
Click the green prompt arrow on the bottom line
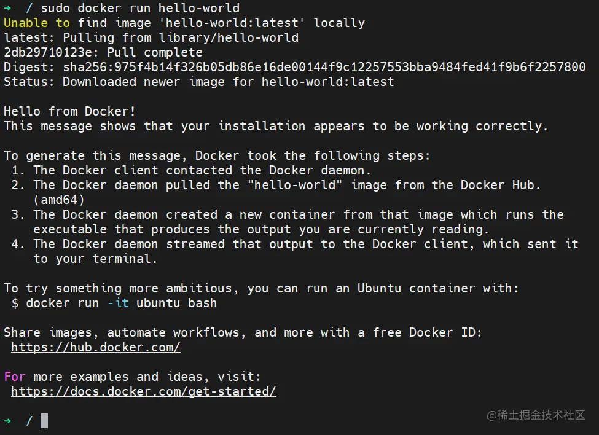(x=7, y=421)
